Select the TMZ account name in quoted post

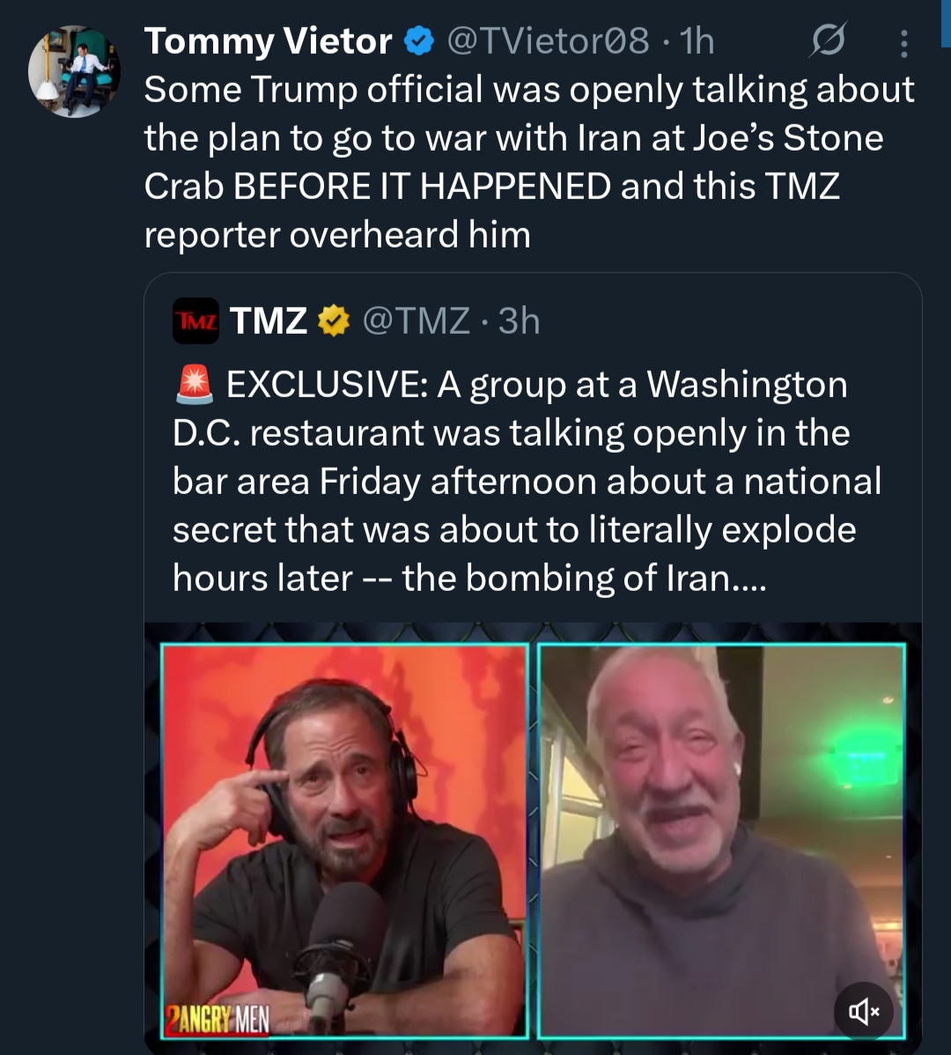268,321
